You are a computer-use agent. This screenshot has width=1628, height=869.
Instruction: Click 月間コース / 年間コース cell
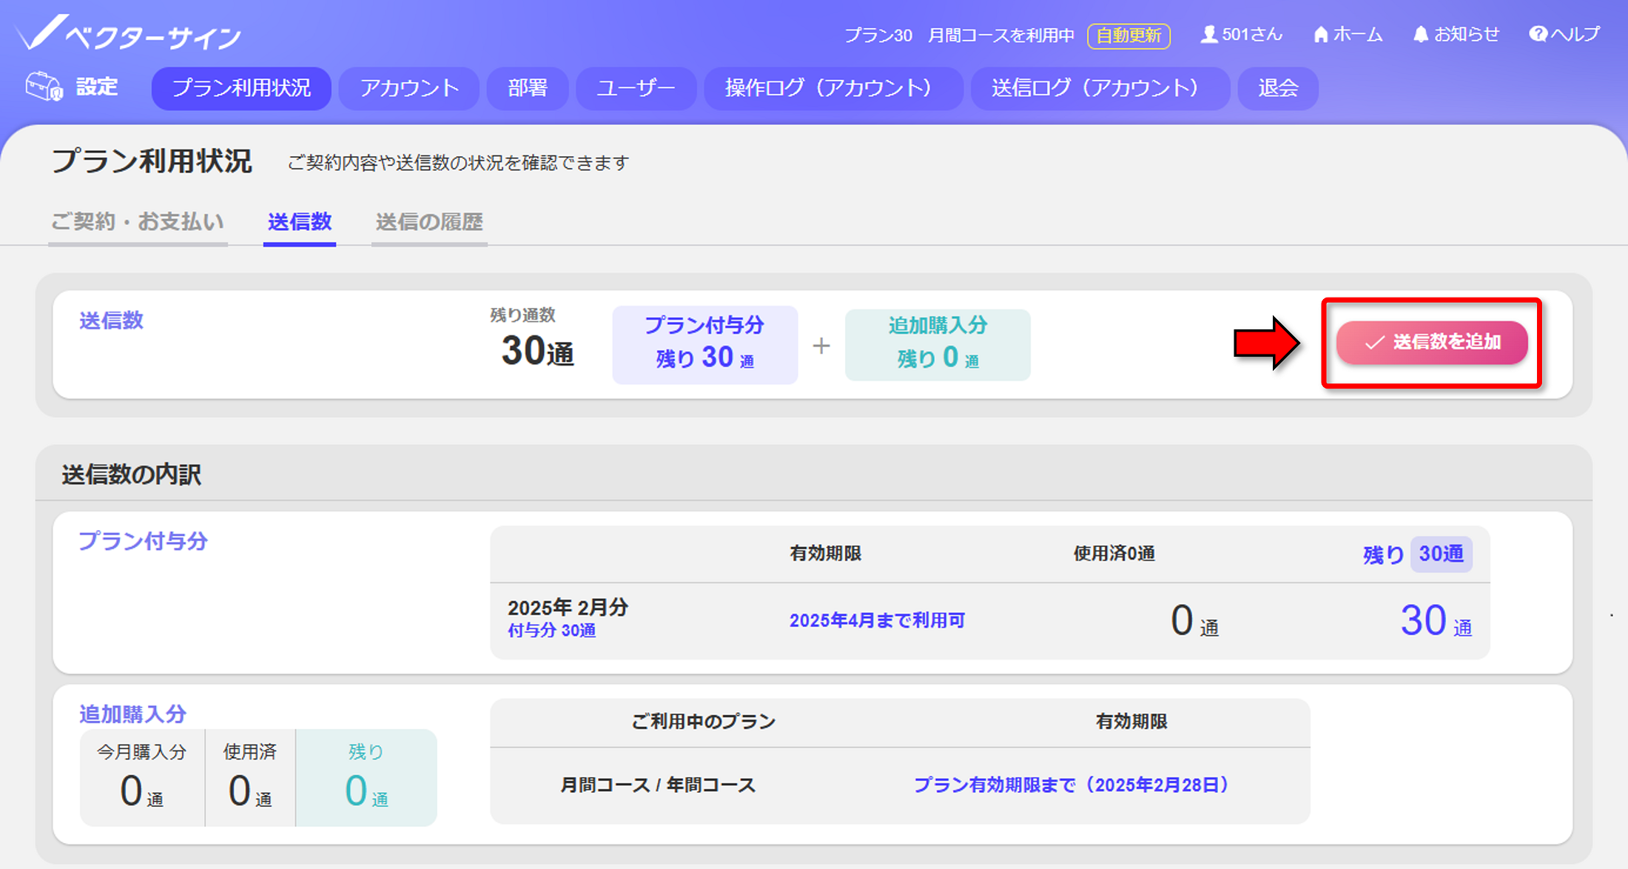click(658, 785)
